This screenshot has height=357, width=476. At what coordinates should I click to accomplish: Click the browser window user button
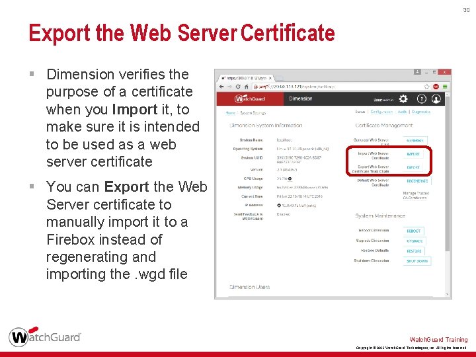(x=417, y=72)
